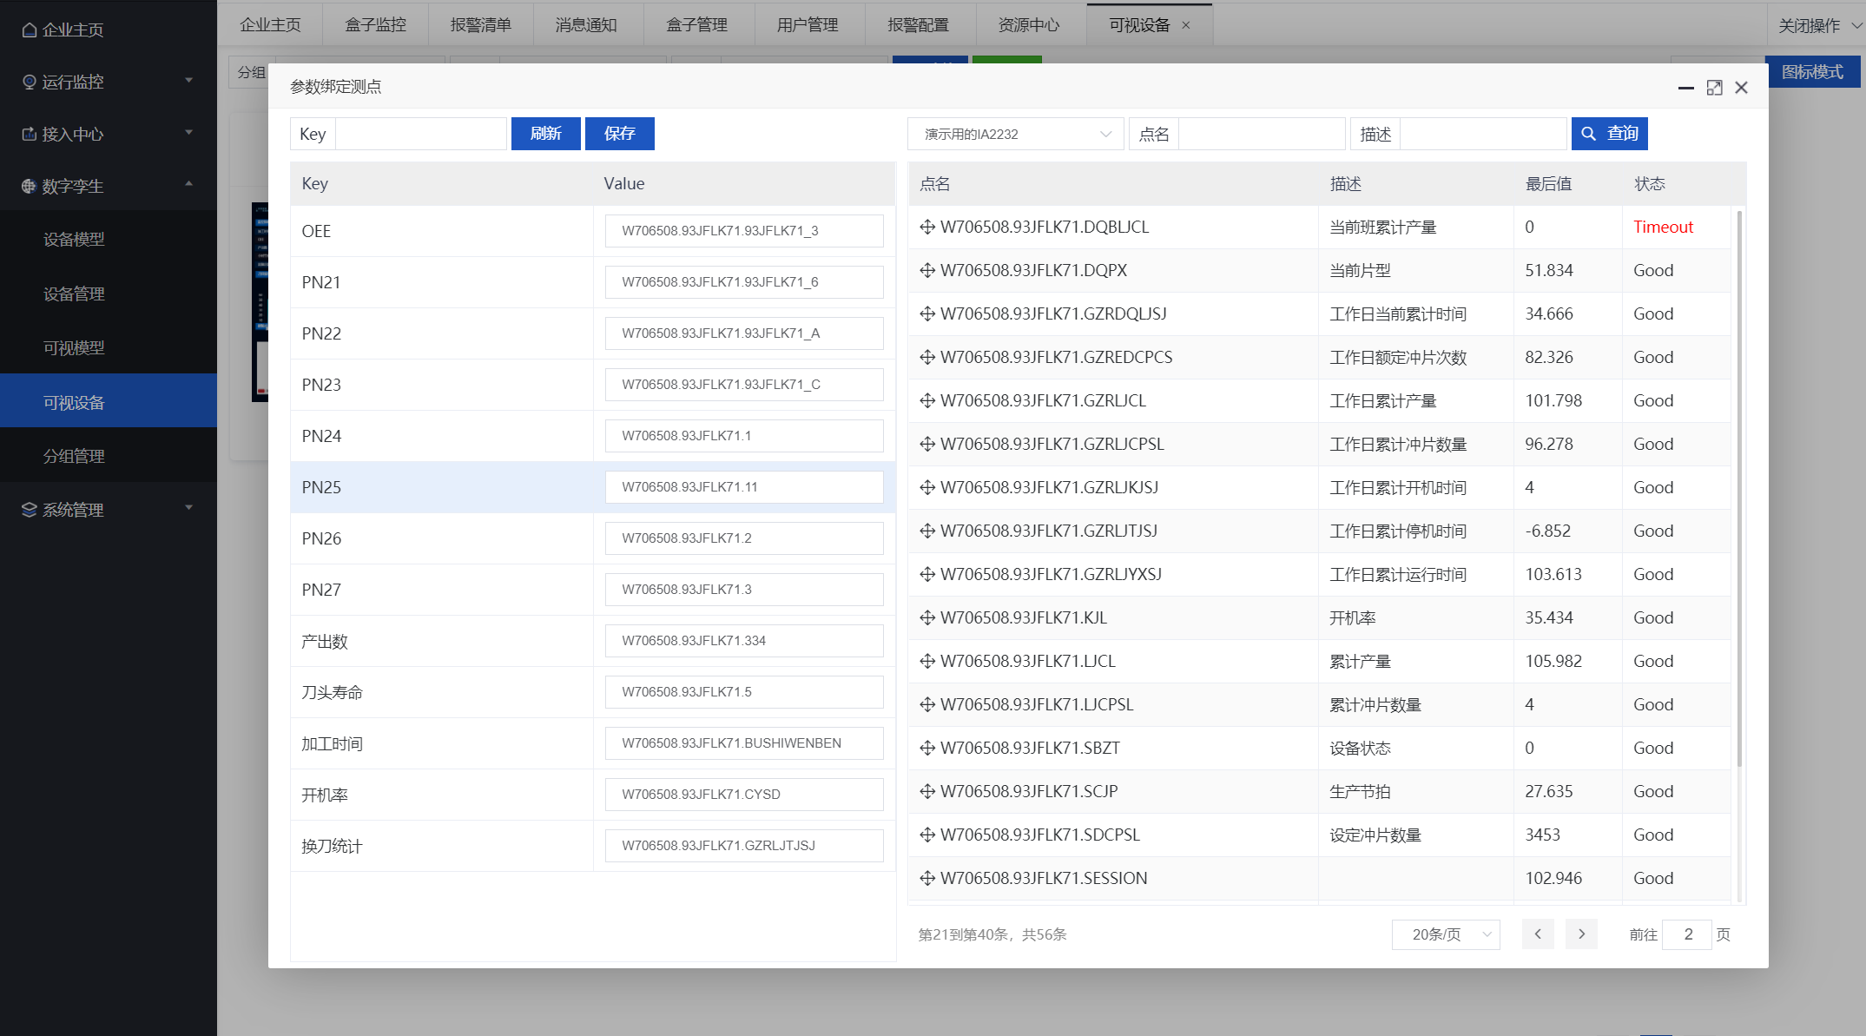Expand the 运行监控 sidebar menu

point(108,82)
